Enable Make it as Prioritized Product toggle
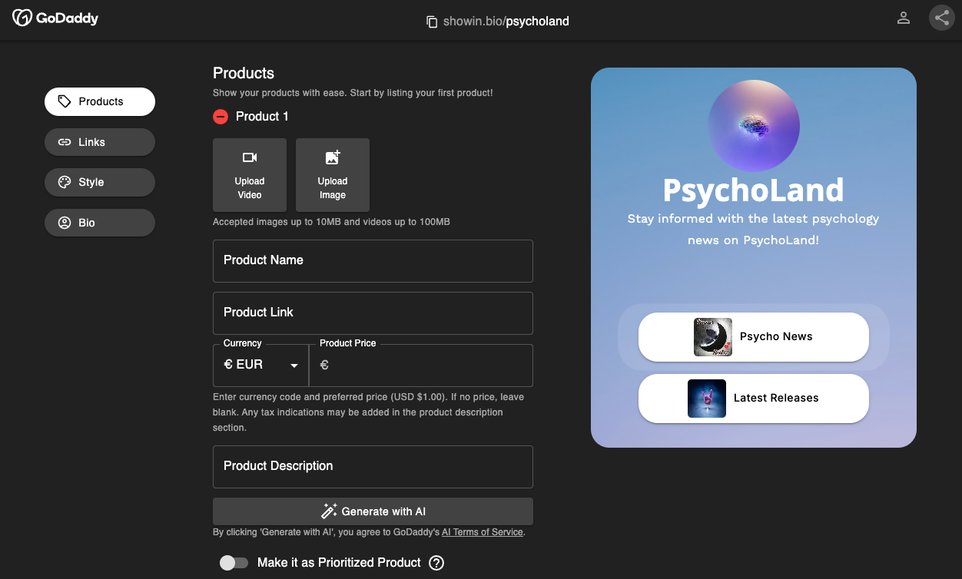The image size is (962, 579). click(x=234, y=563)
